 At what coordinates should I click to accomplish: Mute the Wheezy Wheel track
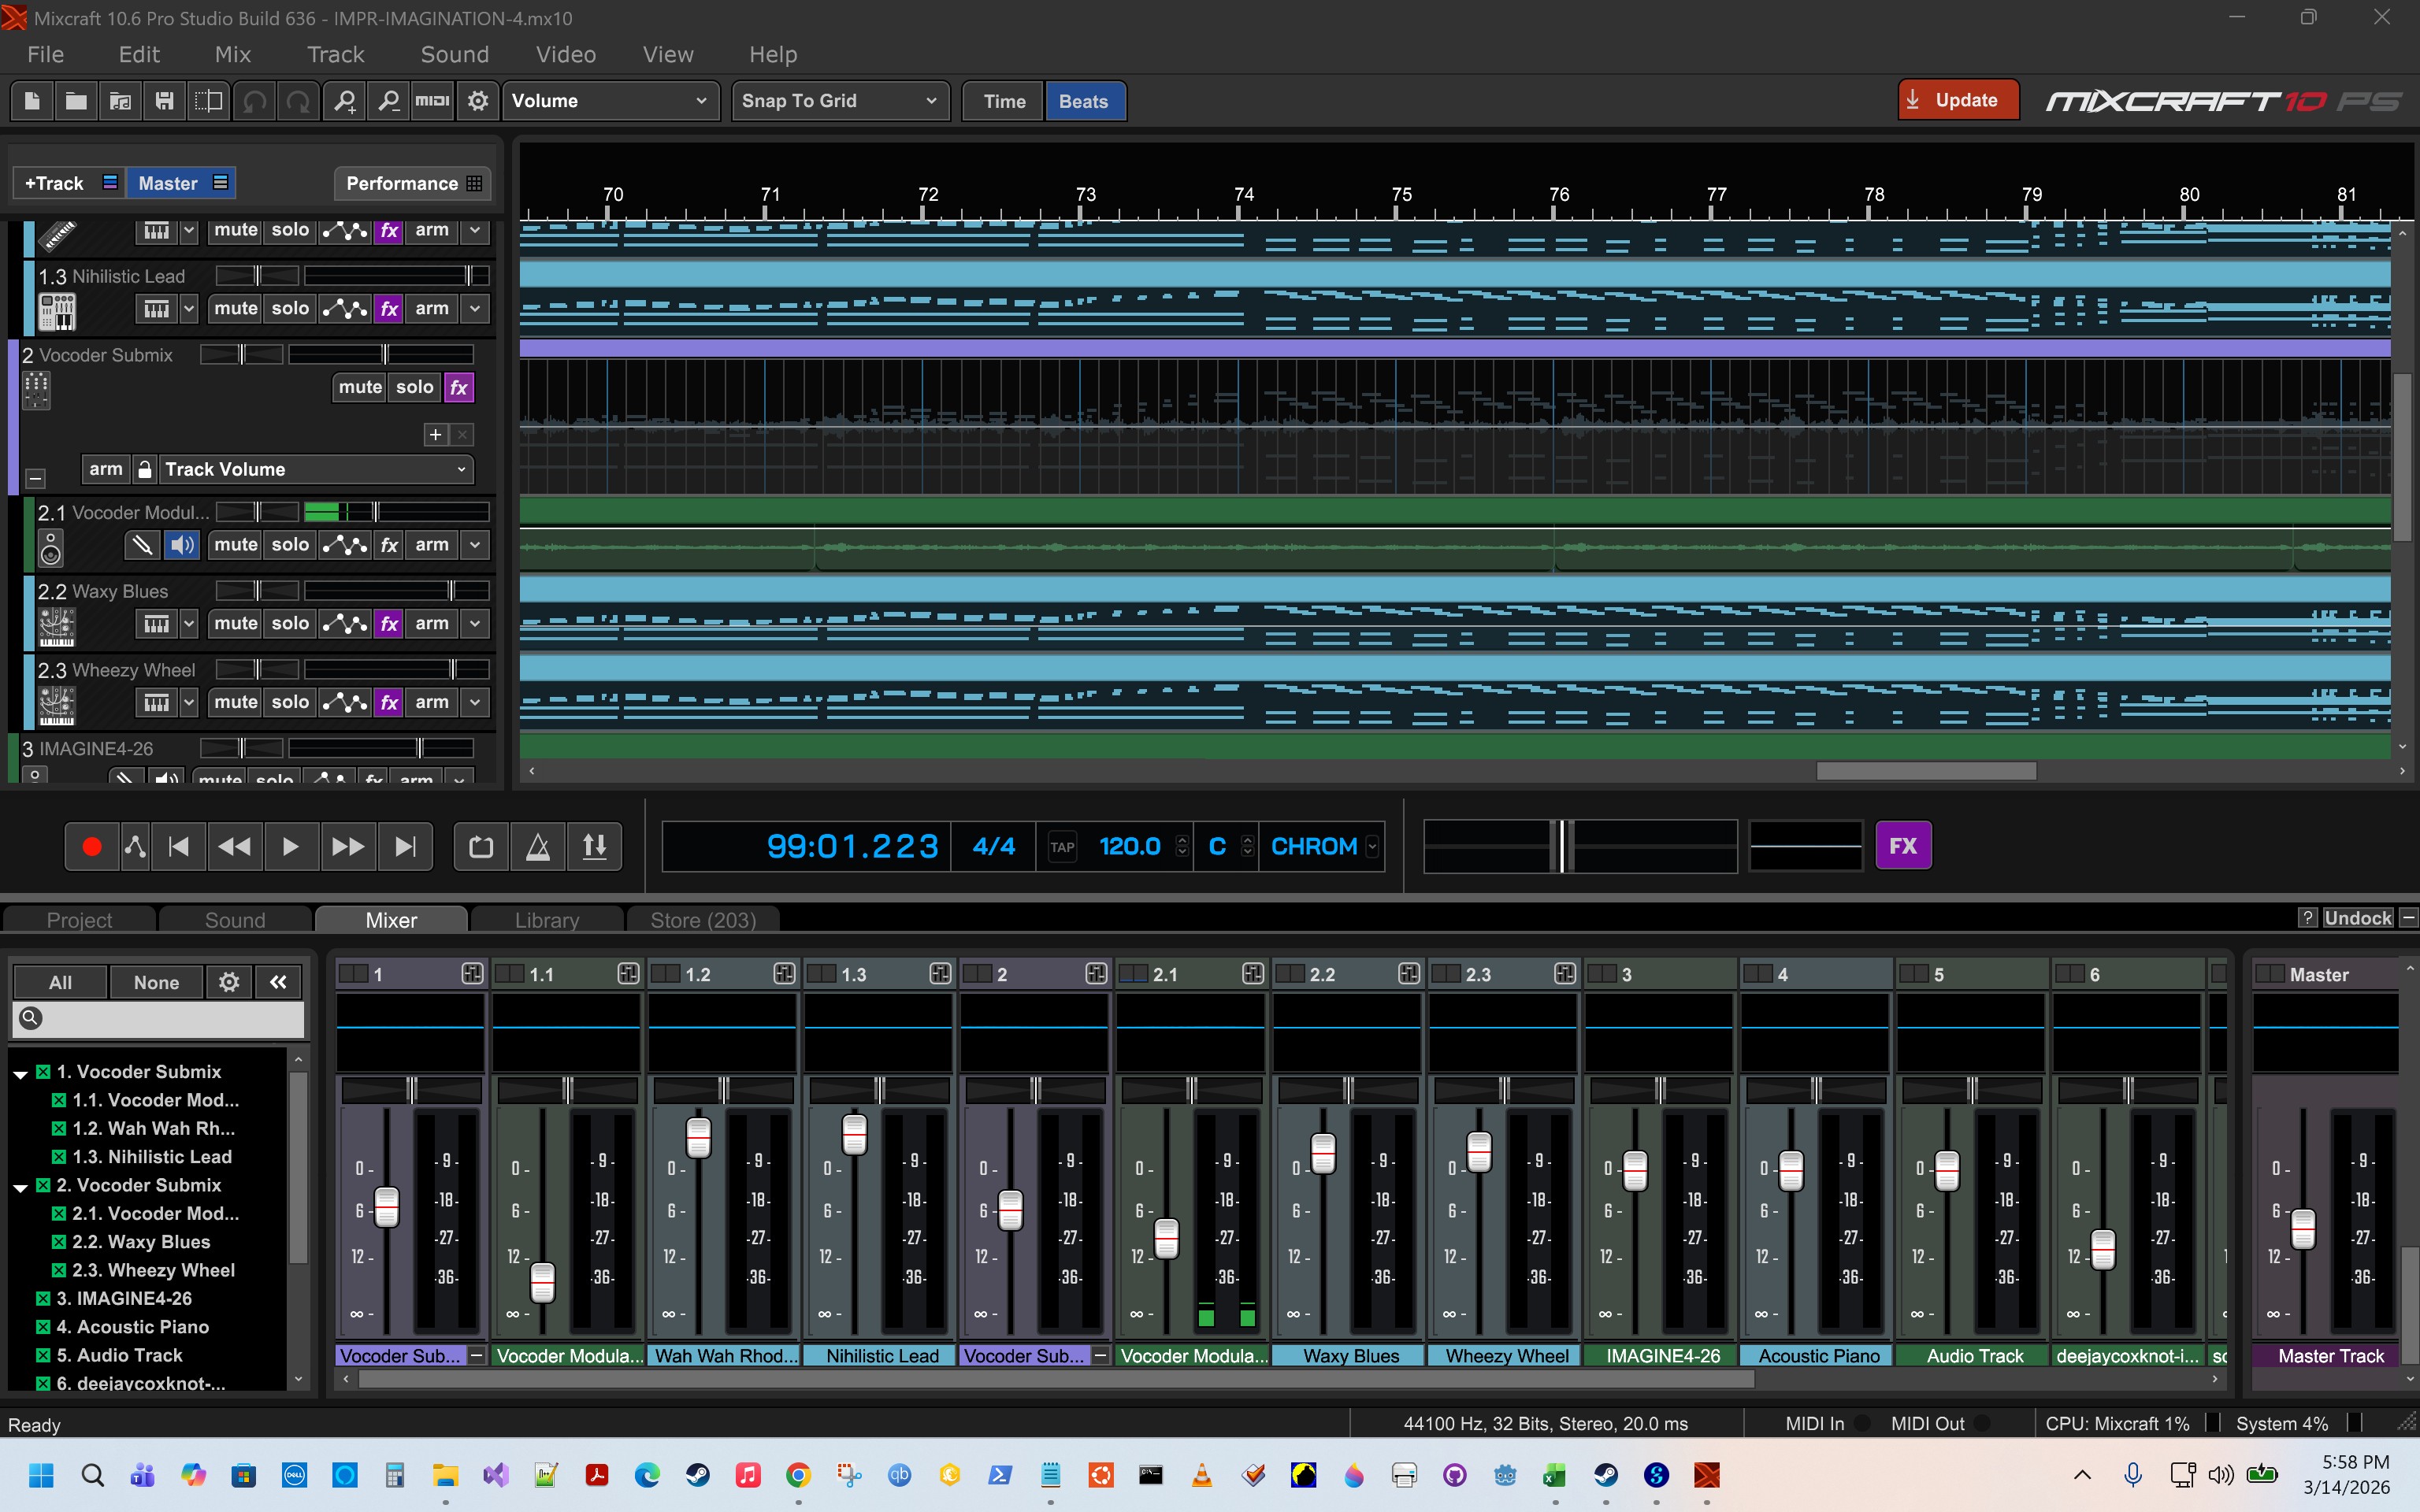(x=236, y=702)
